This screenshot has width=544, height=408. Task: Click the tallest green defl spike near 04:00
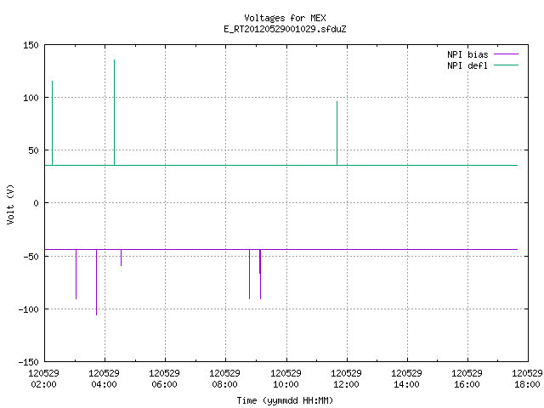114,112
